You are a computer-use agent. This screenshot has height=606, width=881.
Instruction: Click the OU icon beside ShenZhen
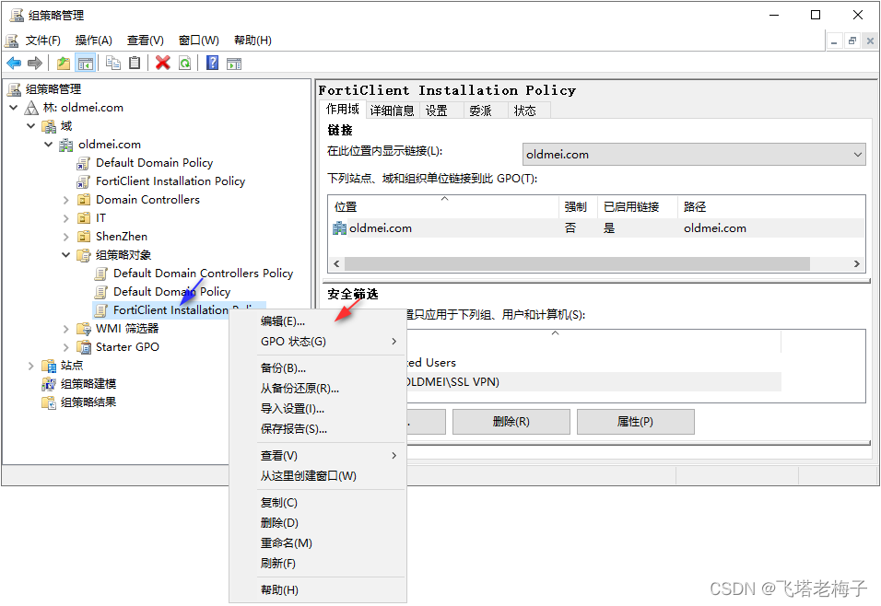click(x=83, y=237)
